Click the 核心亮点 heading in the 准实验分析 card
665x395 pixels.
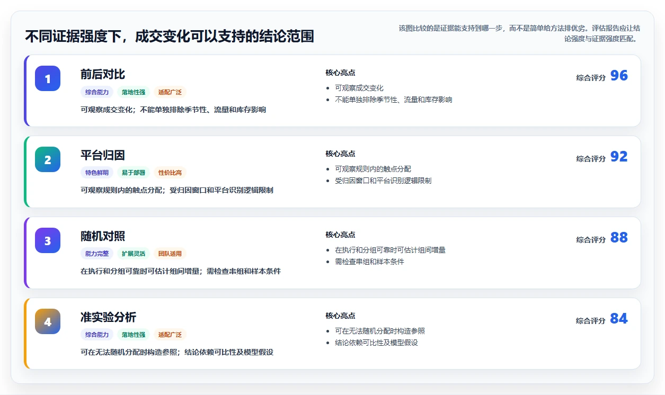(x=340, y=316)
